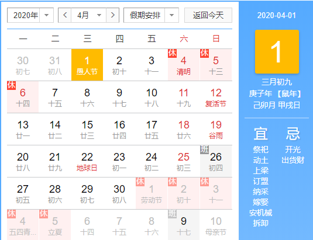Select April 1 愚人节 highlighted date

[x=87, y=65]
